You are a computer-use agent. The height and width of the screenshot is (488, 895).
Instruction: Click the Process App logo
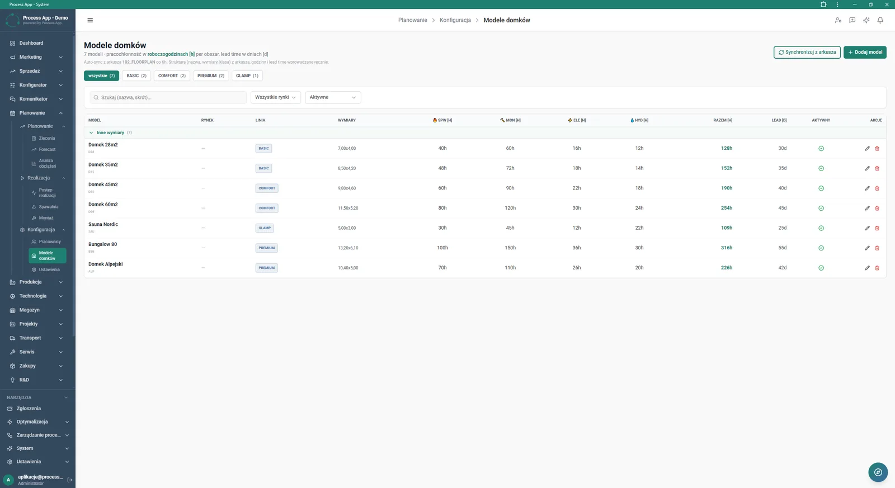pos(12,20)
